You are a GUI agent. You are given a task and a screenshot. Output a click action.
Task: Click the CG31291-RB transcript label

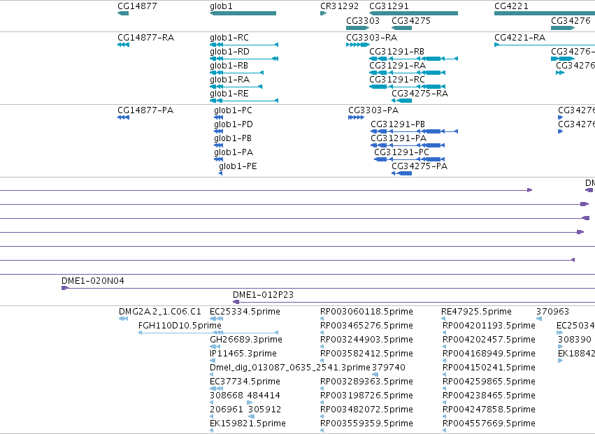click(396, 52)
